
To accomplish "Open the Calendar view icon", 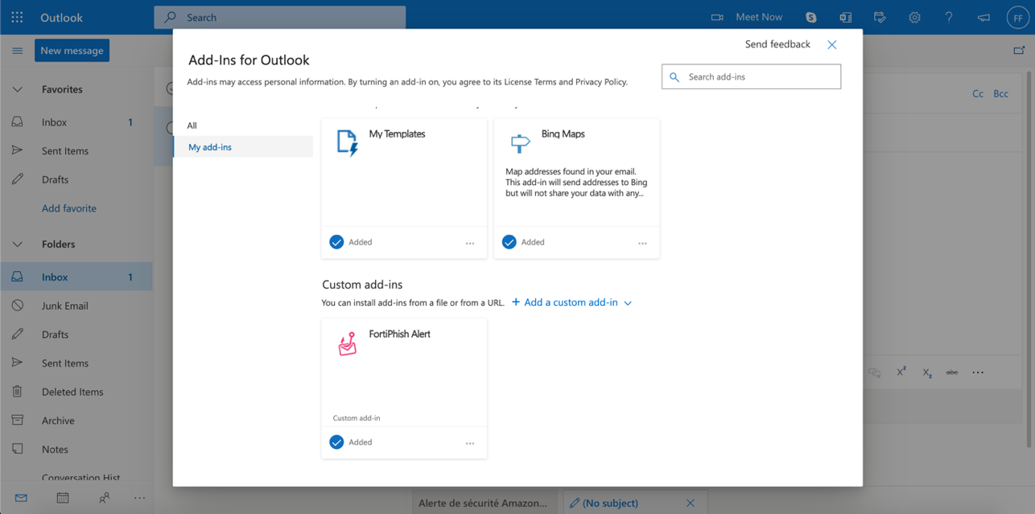I will (x=63, y=498).
